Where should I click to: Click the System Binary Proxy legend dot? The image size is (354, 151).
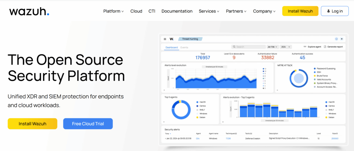click(315, 83)
